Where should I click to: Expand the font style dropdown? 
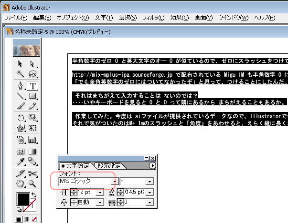[149, 182]
